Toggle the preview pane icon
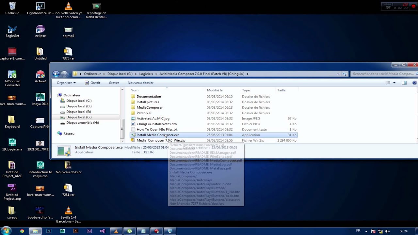The width and height of the screenshot is (418, 235). [x=404, y=83]
